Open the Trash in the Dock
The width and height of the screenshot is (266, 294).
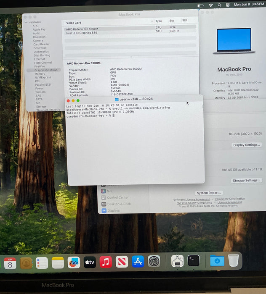[x=233, y=260]
